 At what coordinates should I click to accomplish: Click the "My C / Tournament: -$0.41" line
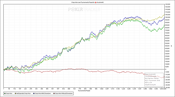point(153,80)
